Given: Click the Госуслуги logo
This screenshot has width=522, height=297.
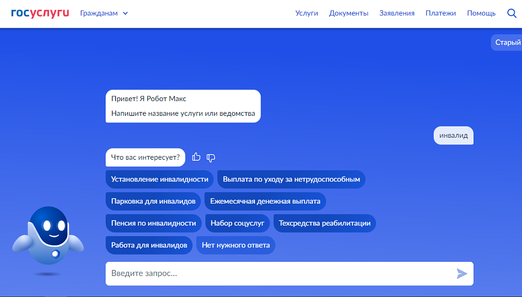Looking at the screenshot, I should point(40,13).
